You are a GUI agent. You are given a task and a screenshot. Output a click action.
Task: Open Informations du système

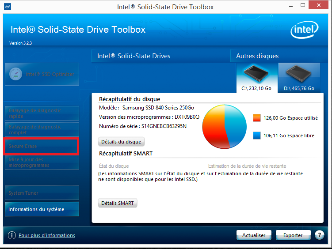(42, 209)
